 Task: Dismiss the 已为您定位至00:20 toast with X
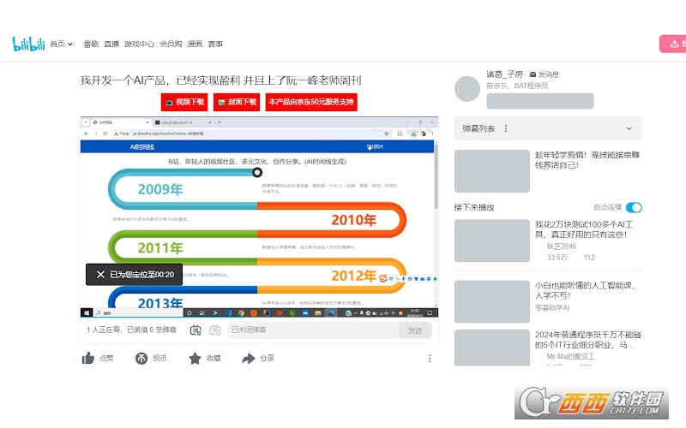pos(100,274)
